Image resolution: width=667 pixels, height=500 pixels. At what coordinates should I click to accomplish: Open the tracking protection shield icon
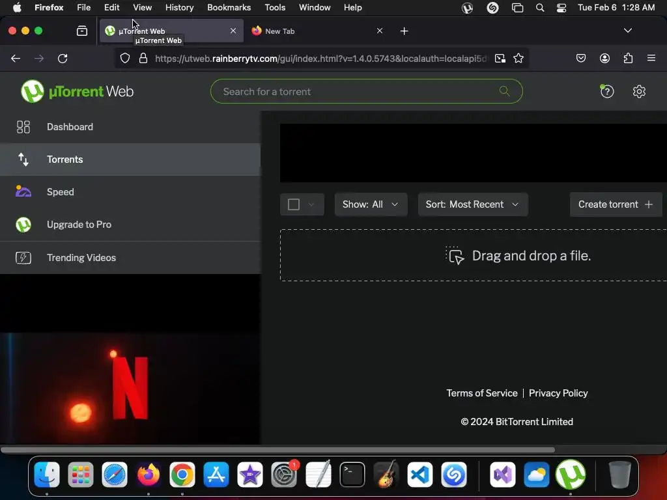[124, 58]
